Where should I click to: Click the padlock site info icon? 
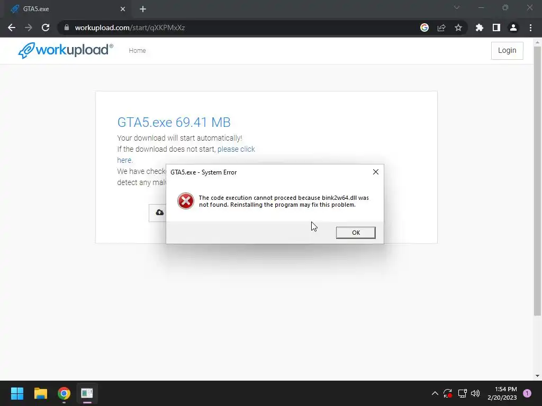[x=67, y=27]
